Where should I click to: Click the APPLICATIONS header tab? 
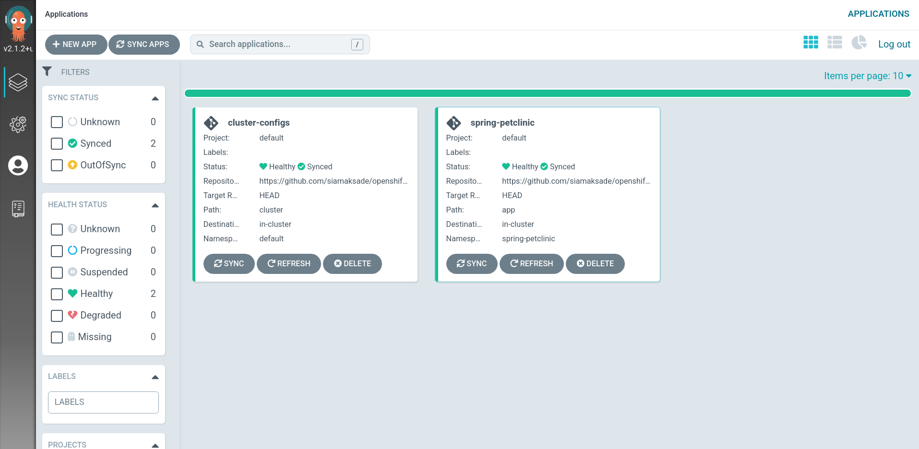(x=878, y=14)
